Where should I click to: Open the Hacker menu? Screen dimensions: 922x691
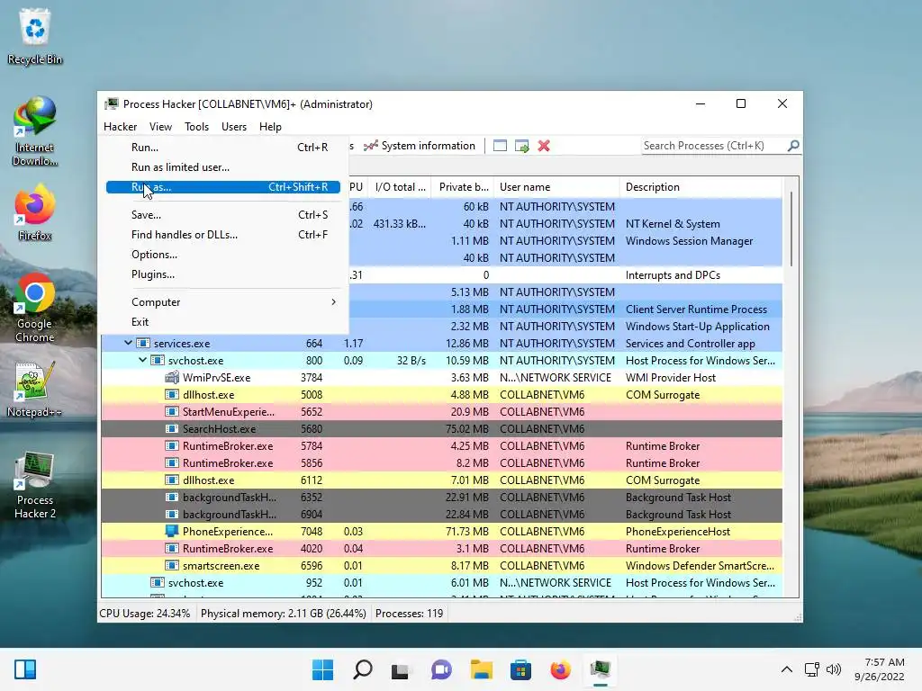(120, 126)
